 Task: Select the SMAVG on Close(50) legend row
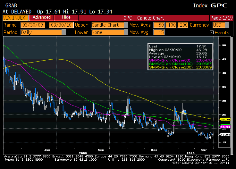(x=180, y=60)
